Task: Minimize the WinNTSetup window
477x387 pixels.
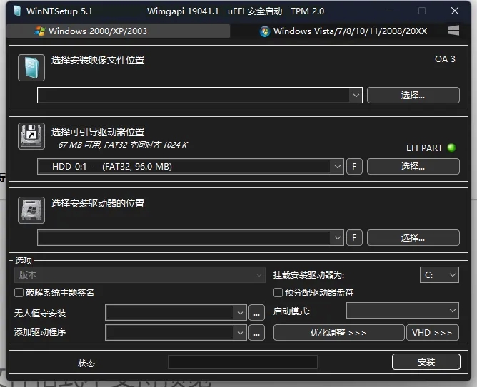Action: pyautogui.click(x=390, y=11)
